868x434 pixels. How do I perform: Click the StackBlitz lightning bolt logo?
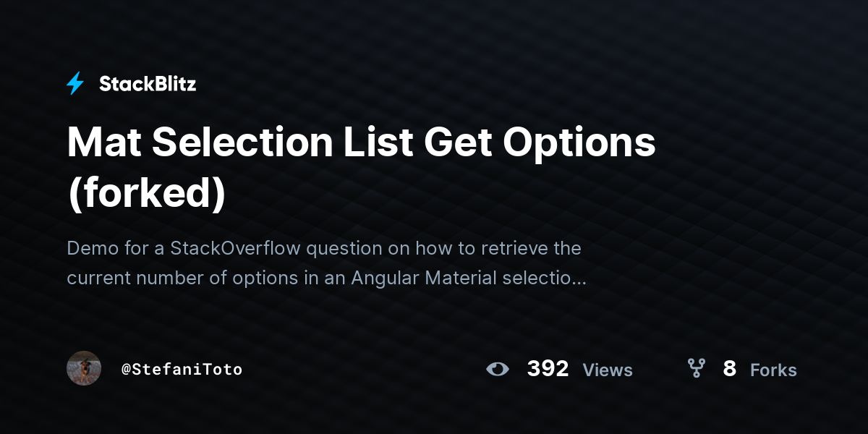point(75,84)
